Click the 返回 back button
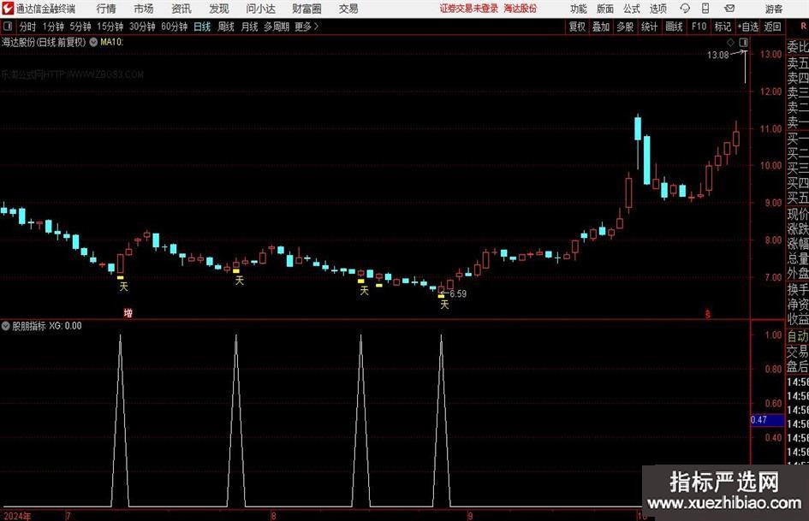Viewport: 809px width, 521px height. pyautogui.click(x=773, y=27)
